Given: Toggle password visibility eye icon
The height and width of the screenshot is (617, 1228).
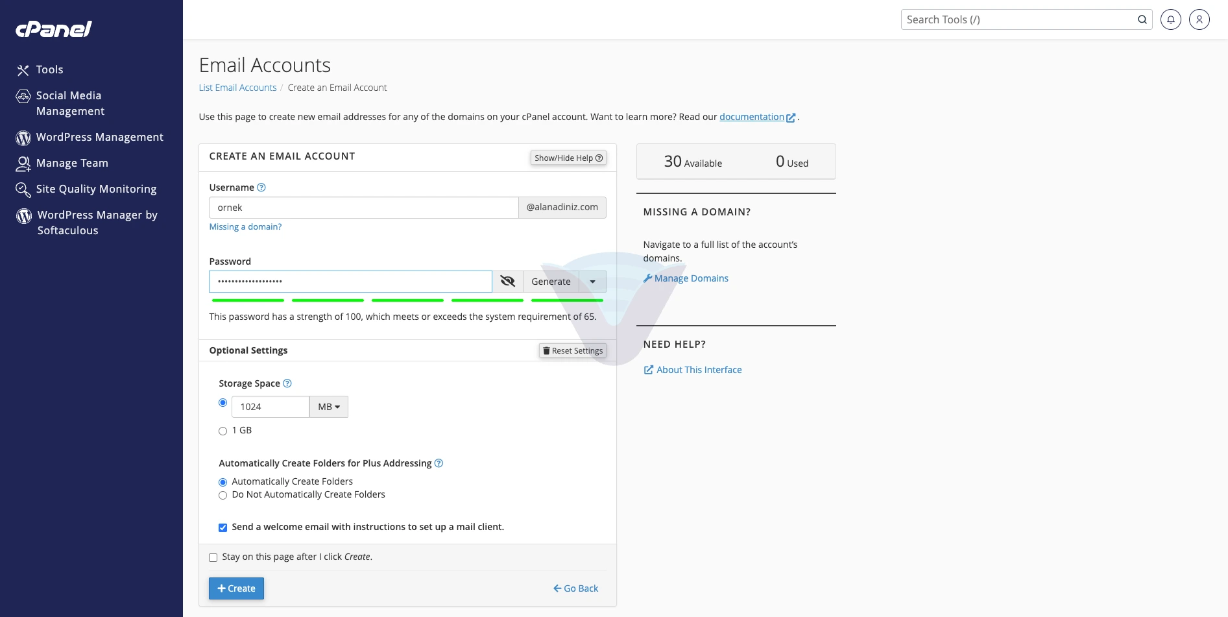Looking at the screenshot, I should 508,282.
